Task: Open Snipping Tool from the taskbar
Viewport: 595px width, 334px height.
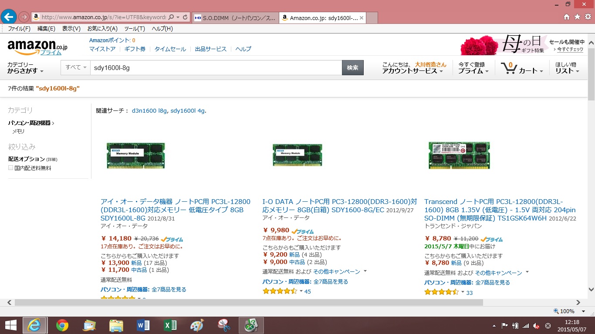Action: [224, 325]
